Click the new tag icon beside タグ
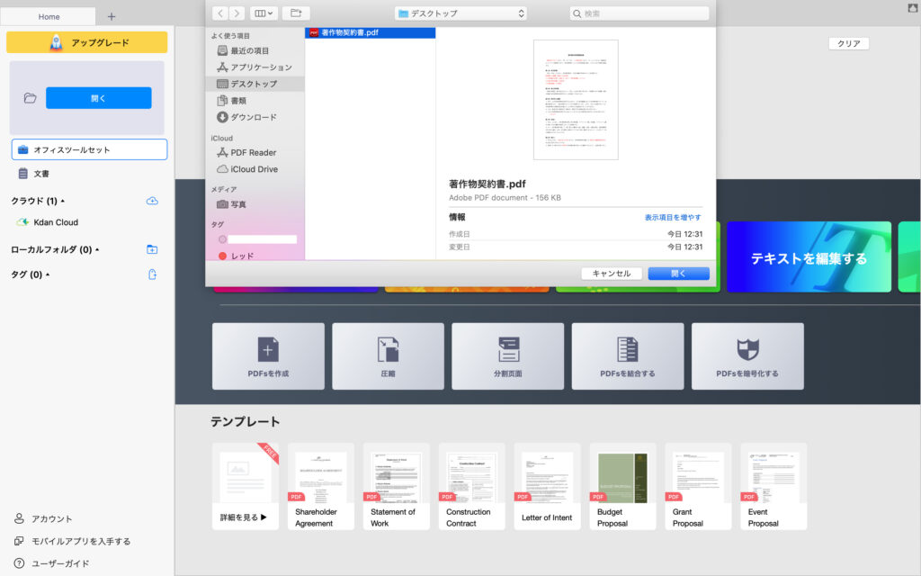The height and width of the screenshot is (576, 921). pos(152,274)
